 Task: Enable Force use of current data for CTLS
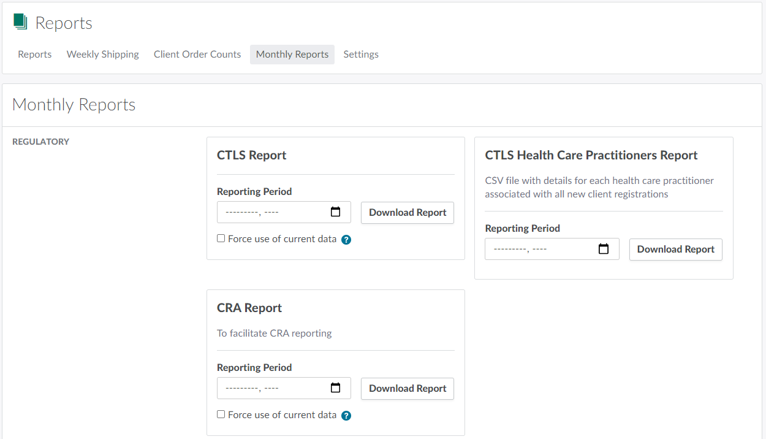221,239
